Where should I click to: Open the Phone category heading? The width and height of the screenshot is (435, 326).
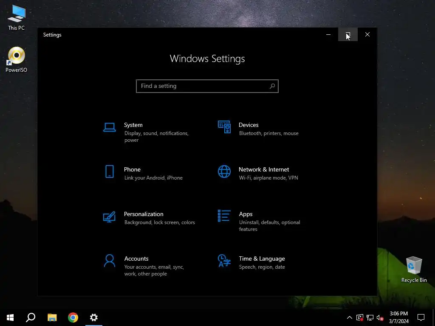(x=132, y=169)
